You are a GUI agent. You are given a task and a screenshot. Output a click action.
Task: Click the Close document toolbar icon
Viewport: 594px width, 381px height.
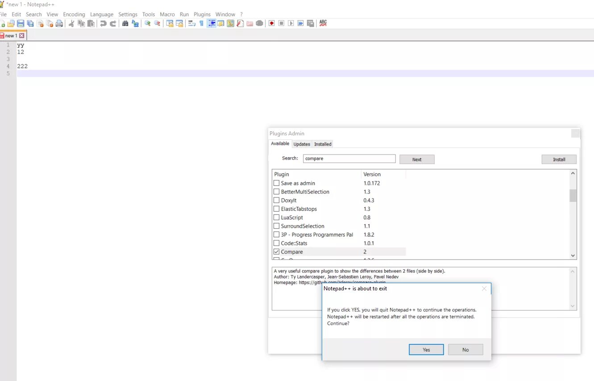pos(40,23)
